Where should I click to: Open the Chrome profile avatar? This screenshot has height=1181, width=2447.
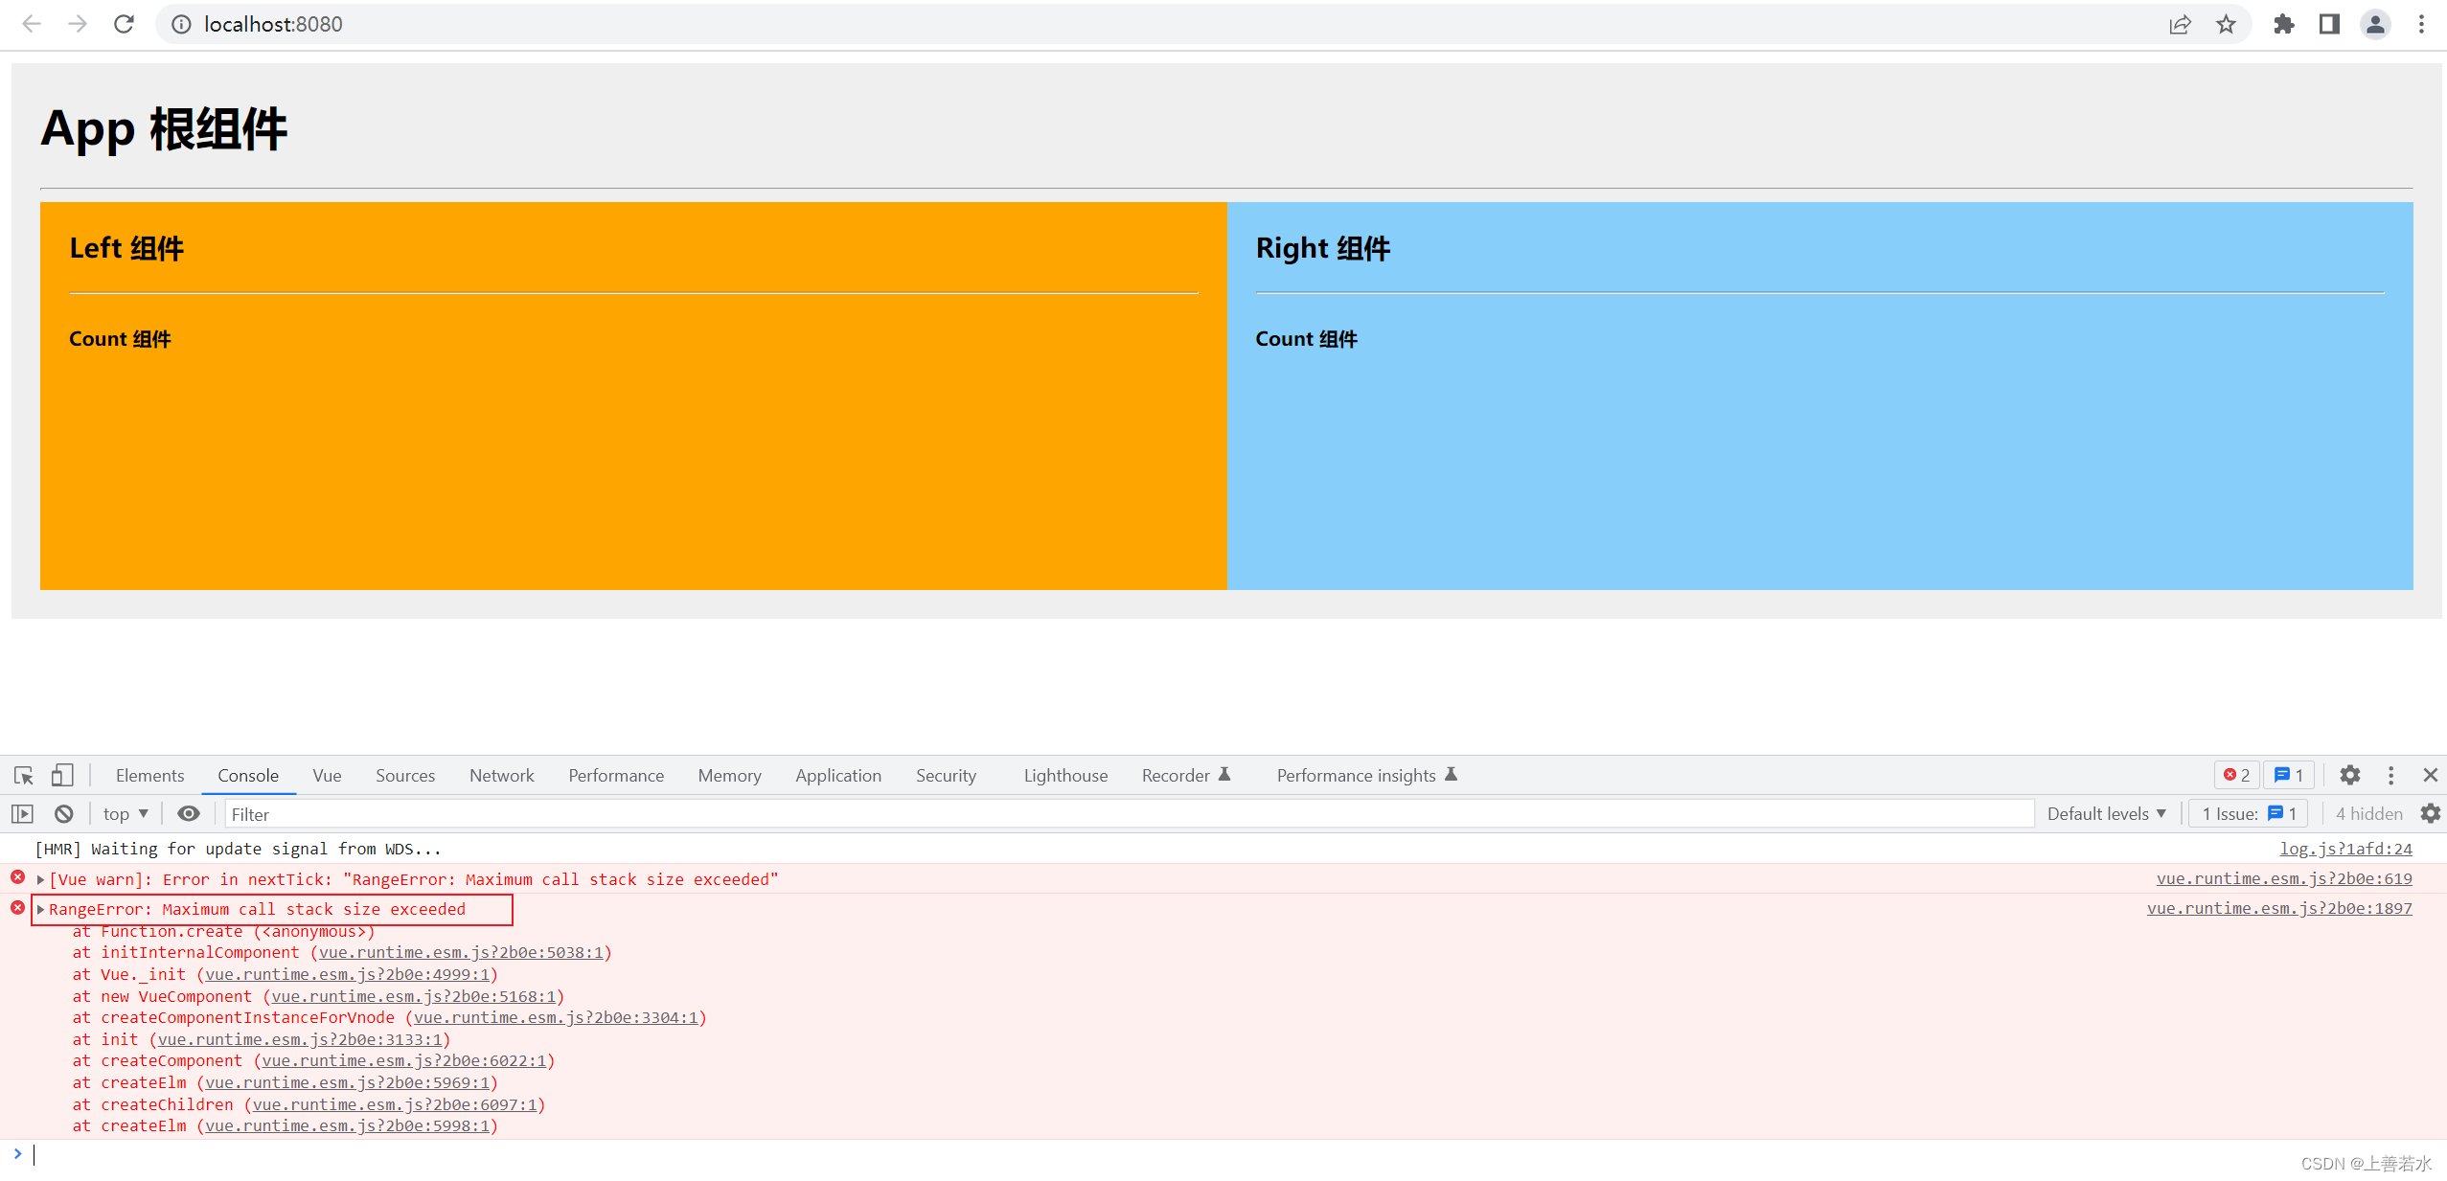2375,24
